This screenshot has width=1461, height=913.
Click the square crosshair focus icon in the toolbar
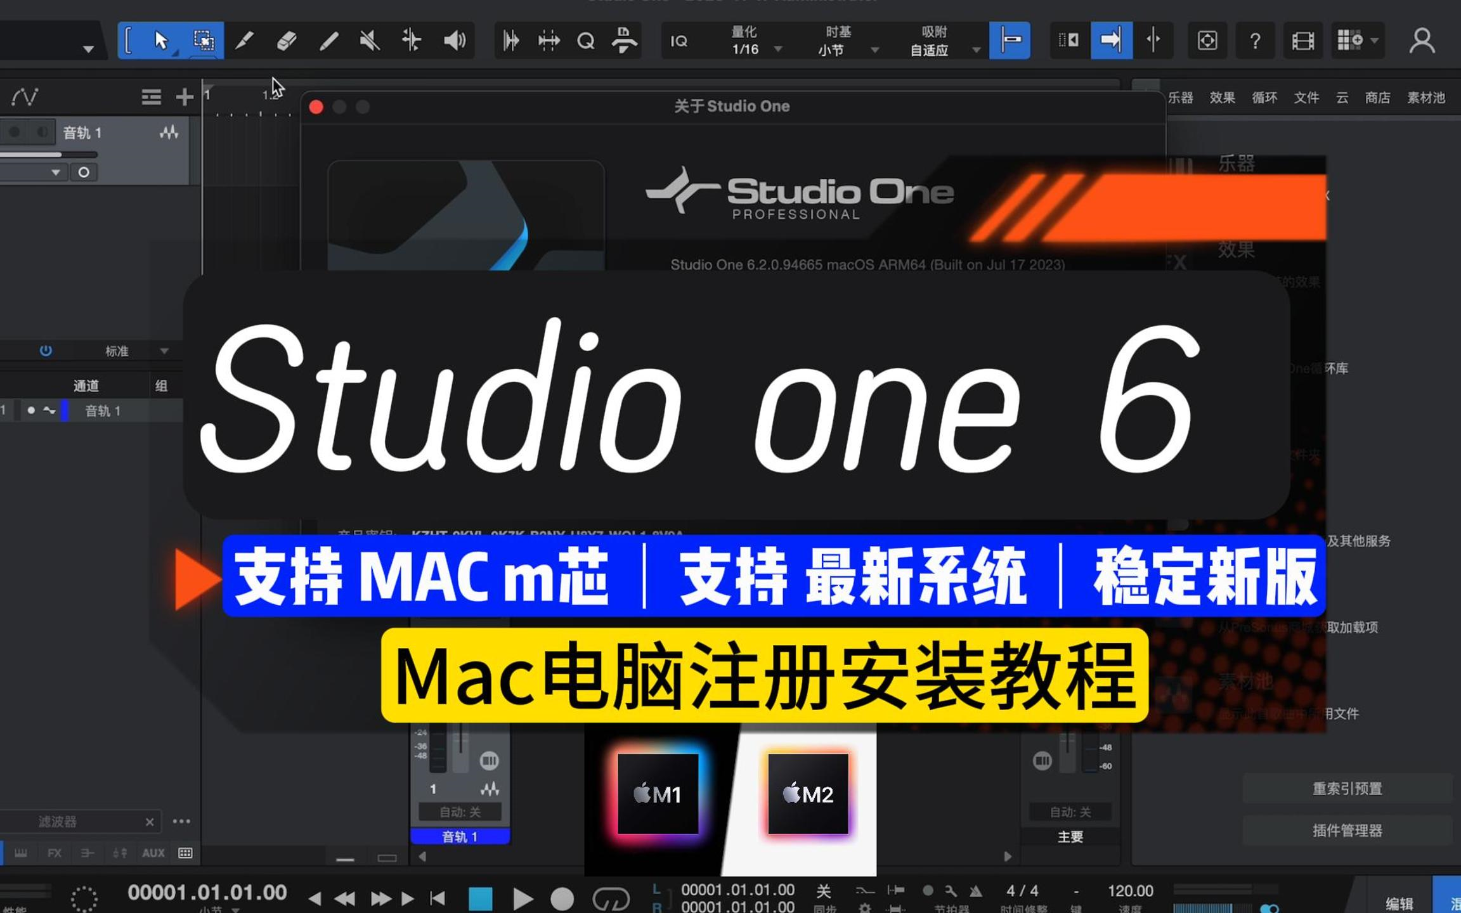[1207, 41]
